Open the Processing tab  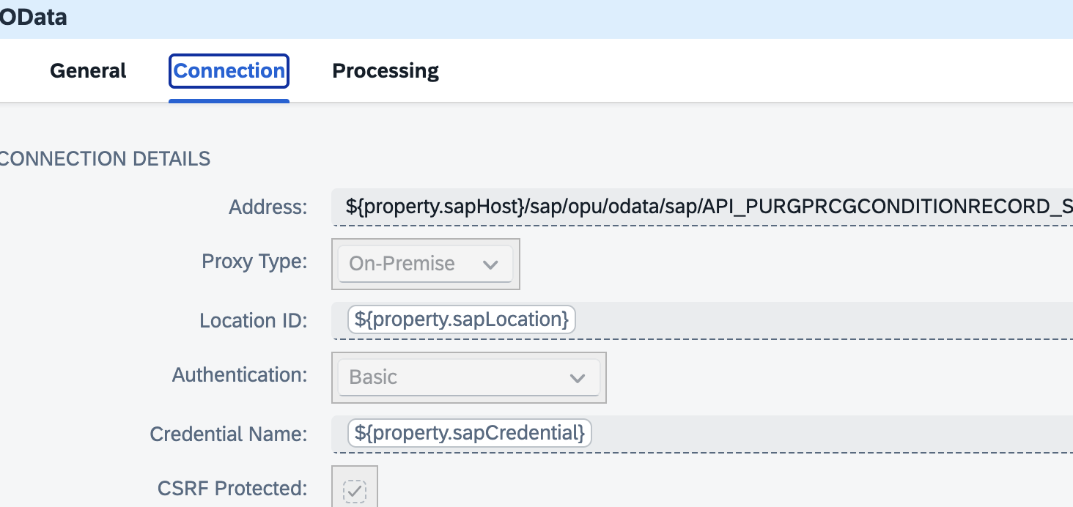[385, 70]
